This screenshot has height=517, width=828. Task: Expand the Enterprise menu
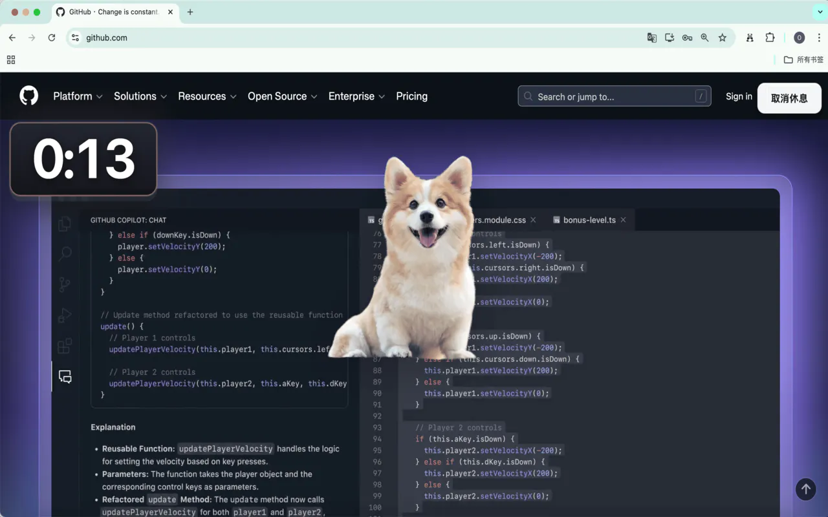pos(356,96)
